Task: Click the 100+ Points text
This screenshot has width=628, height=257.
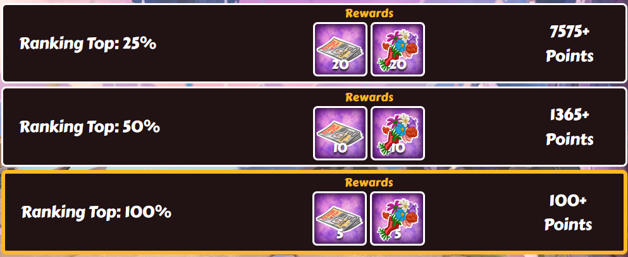Action: coord(569,213)
